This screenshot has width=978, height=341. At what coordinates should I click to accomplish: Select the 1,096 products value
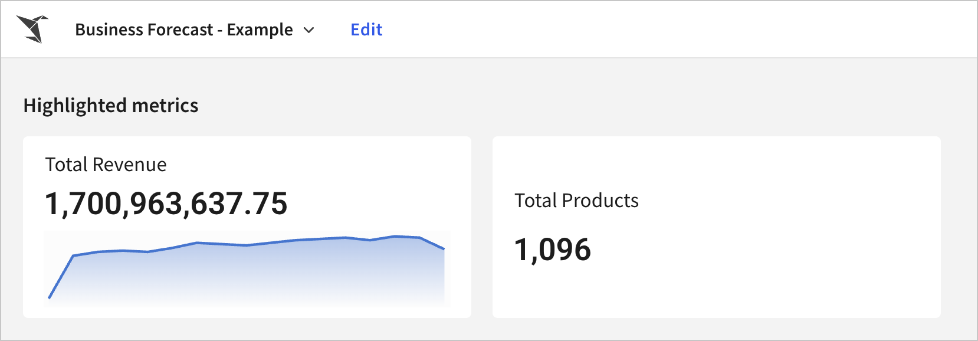tap(553, 249)
